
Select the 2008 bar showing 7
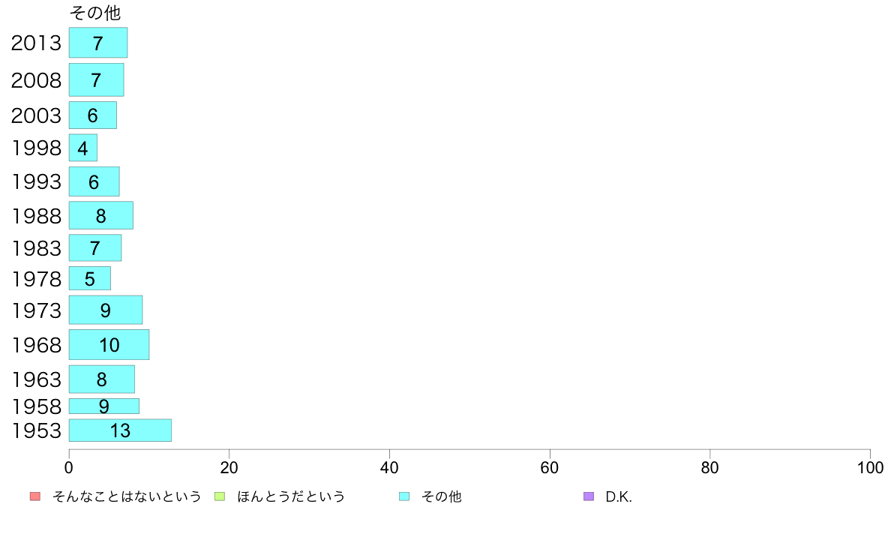[97, 79]
